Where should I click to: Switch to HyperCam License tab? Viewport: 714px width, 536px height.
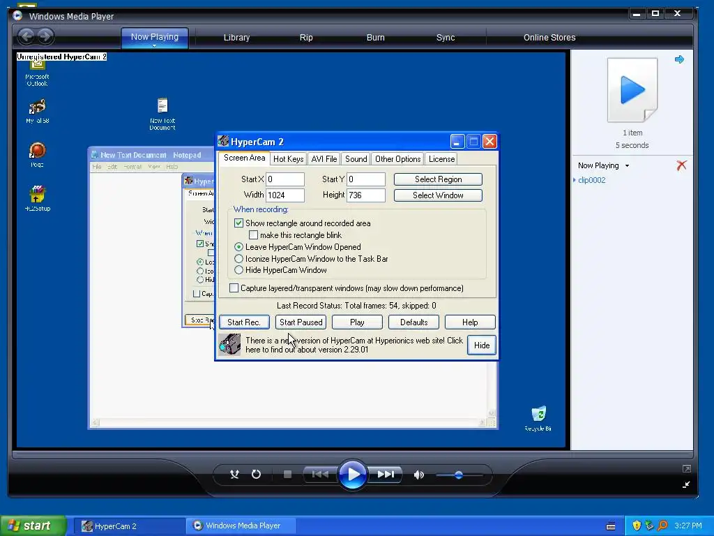[x=441, y=159]
